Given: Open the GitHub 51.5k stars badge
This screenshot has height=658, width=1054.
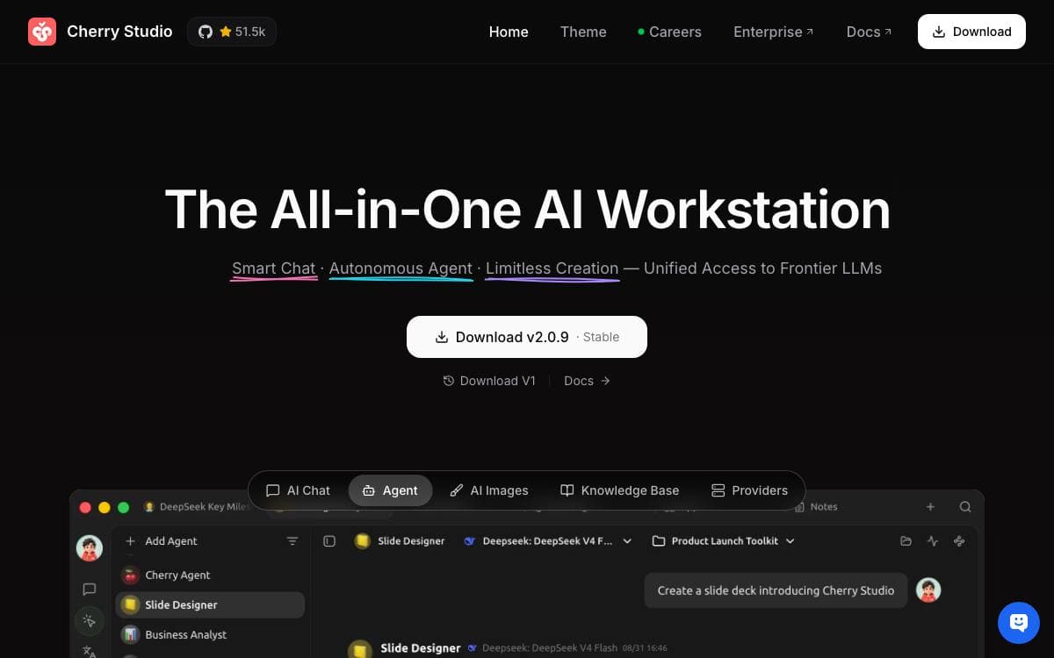Looking at the screenshot, I should click(x=232, y=32).
